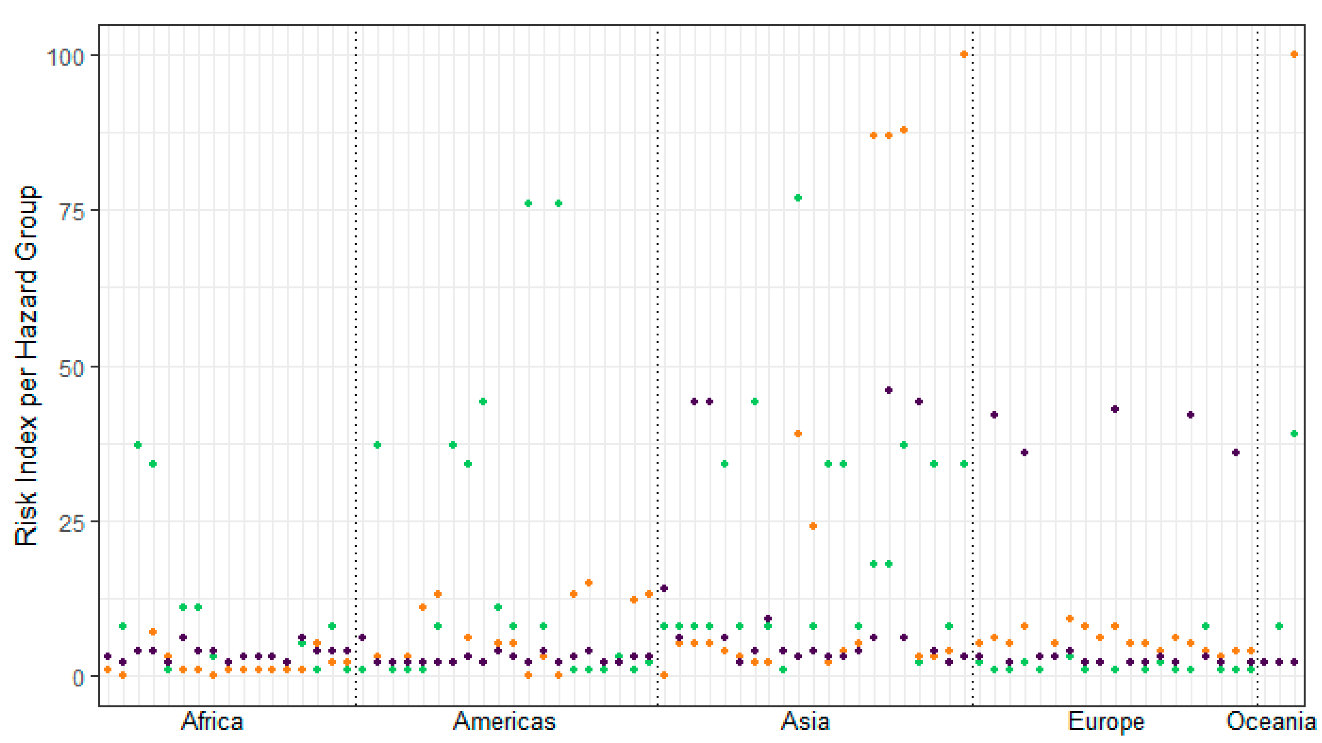The height and width of the screenshot is (743, 1322).
Task: Click the green point near 77 in Asia
Action: click(798, 198)
